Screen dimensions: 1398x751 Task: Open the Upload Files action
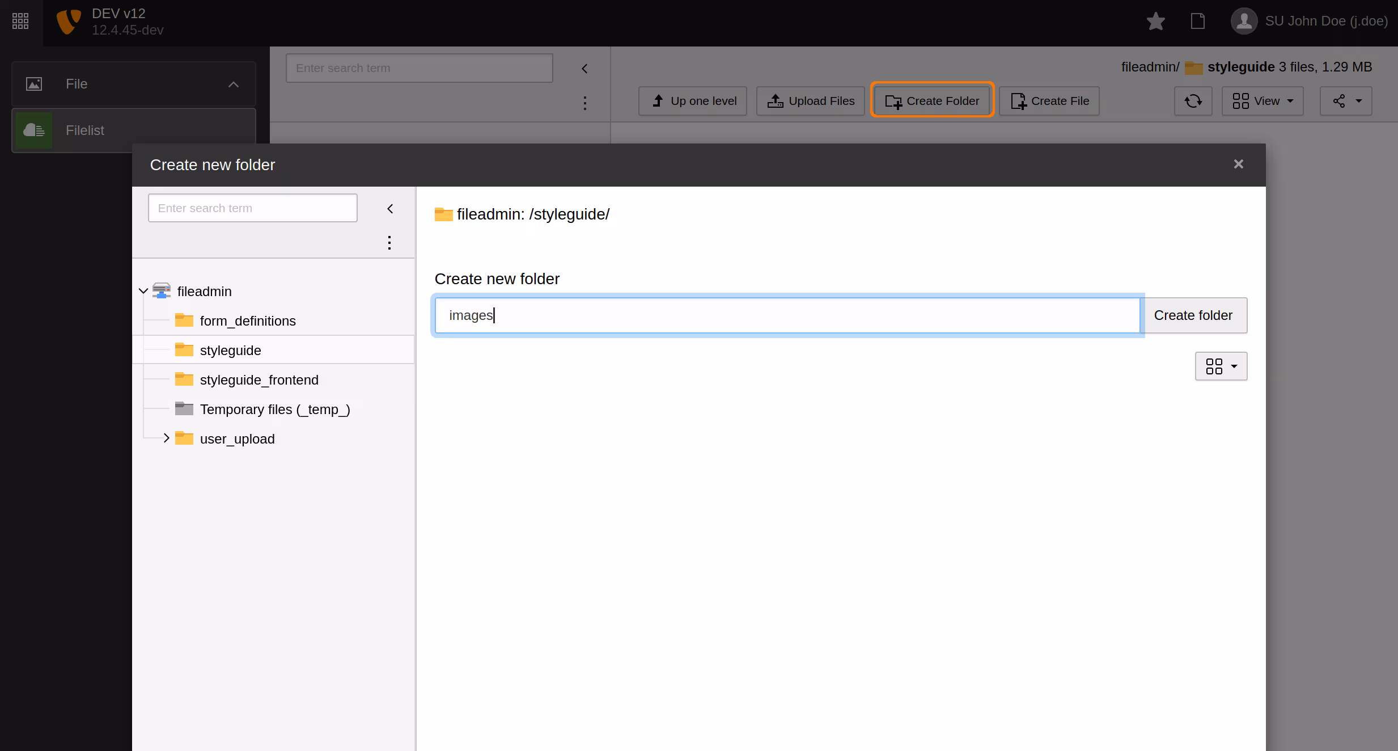coord(810,100)
